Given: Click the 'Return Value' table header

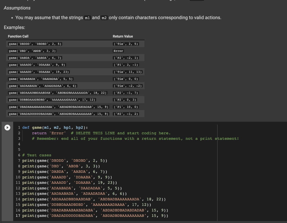Looking at the screenshot, I should point(123,36).
